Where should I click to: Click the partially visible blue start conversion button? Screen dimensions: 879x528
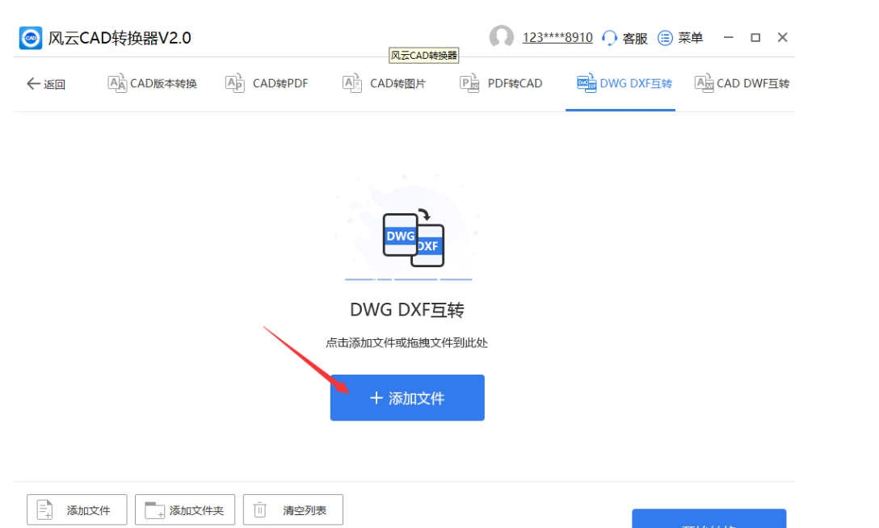tap(709, 518)
